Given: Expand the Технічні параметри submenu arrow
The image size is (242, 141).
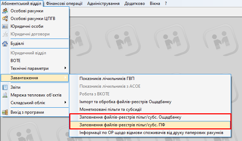Looking at the screenshot, I should (x=65, y=68).
